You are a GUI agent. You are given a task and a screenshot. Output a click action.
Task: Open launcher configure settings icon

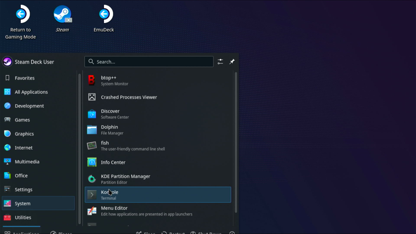click(220, 62)
